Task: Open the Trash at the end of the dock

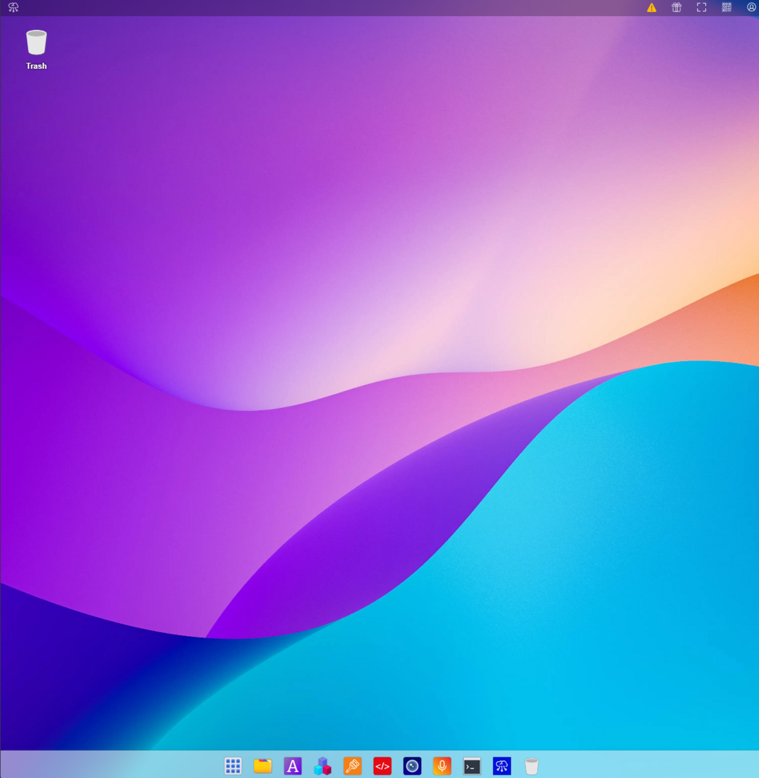Action: tap(531, 766)
